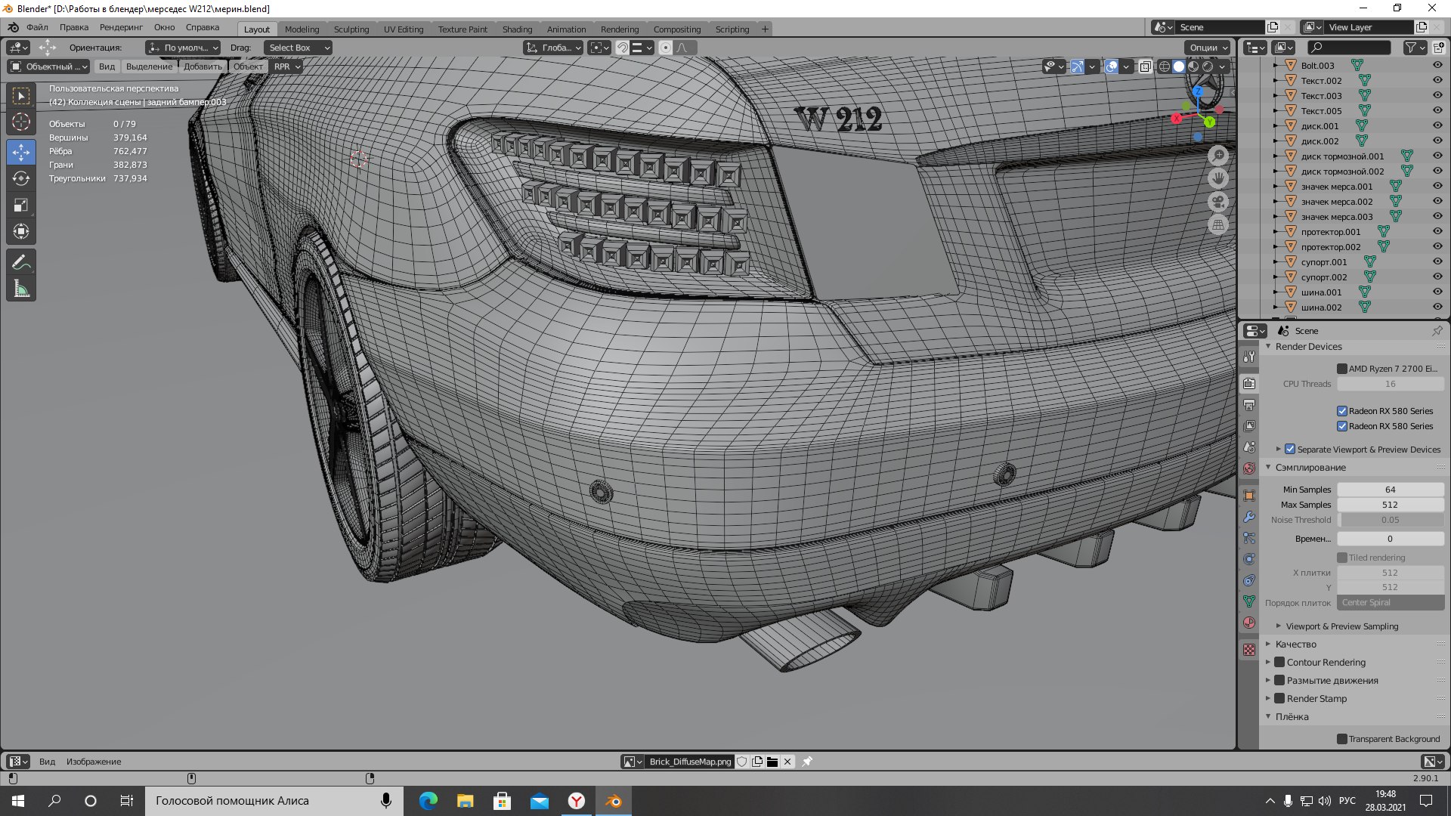Enable the Contour Rendering checkbox
Viewport: 1451px width, 816px height.
click(x=1279, y=662)
